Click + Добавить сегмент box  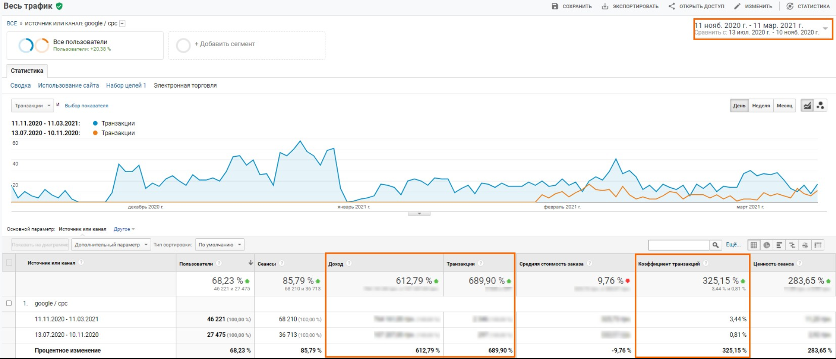pos(247,45)
